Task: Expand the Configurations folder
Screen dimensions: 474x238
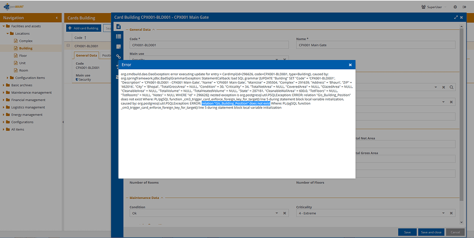Action: [4, 122]
